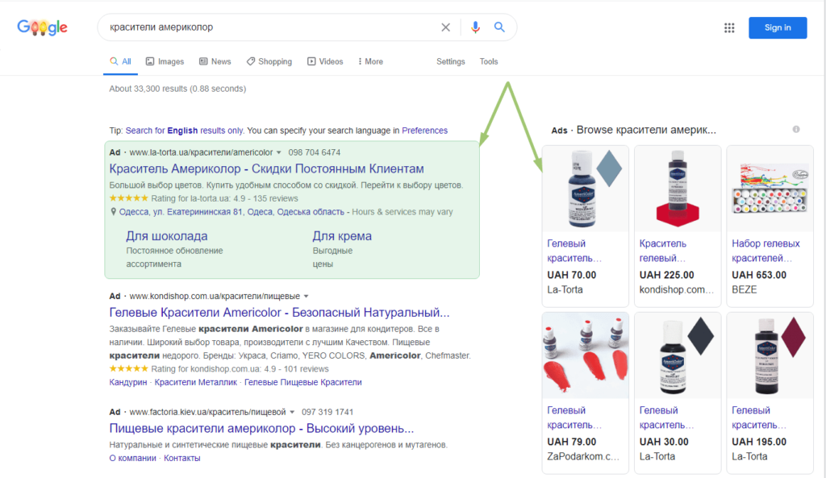
Task: Click the Ads info icon near Browse heading
Action: 796,130
